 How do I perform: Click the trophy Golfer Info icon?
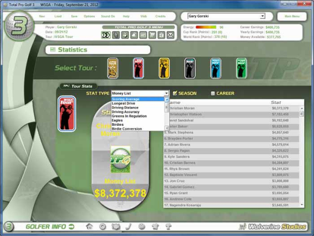169,227
